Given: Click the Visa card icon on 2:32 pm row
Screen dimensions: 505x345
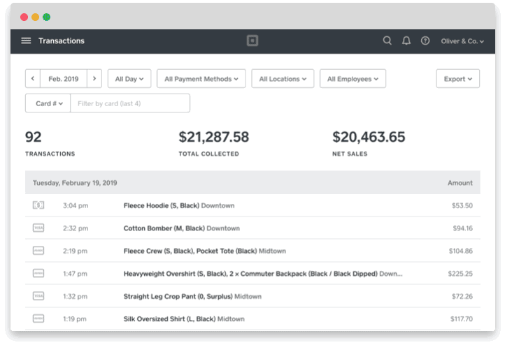Looking at the screenshot, I should (x=38, y=228).
